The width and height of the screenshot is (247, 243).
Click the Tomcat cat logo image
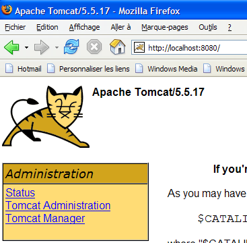[46, 117]
